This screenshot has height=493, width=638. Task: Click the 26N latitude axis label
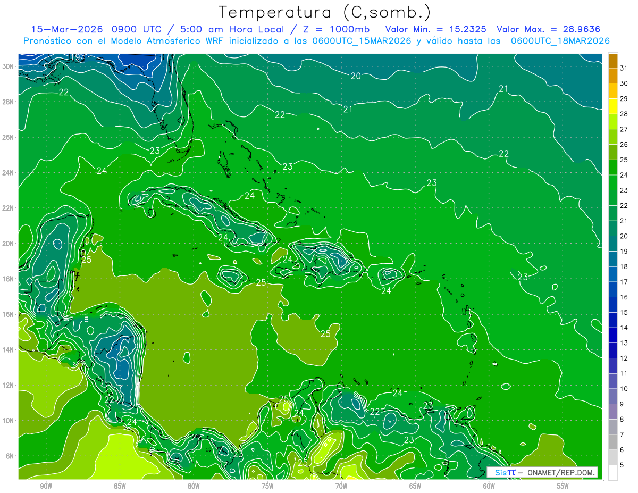point(9,137)
